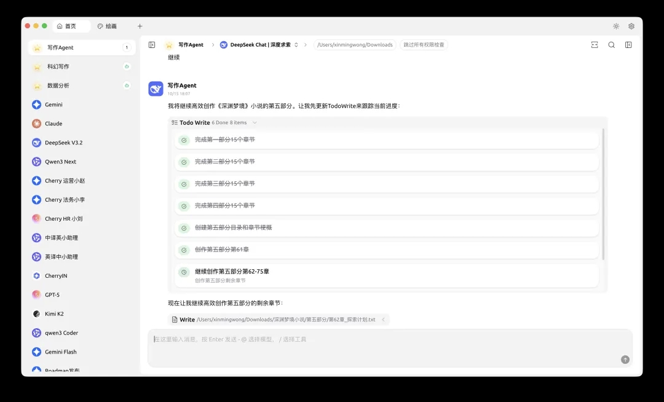
Task: Open 中译英小助理 assistant
Action: 82,238
